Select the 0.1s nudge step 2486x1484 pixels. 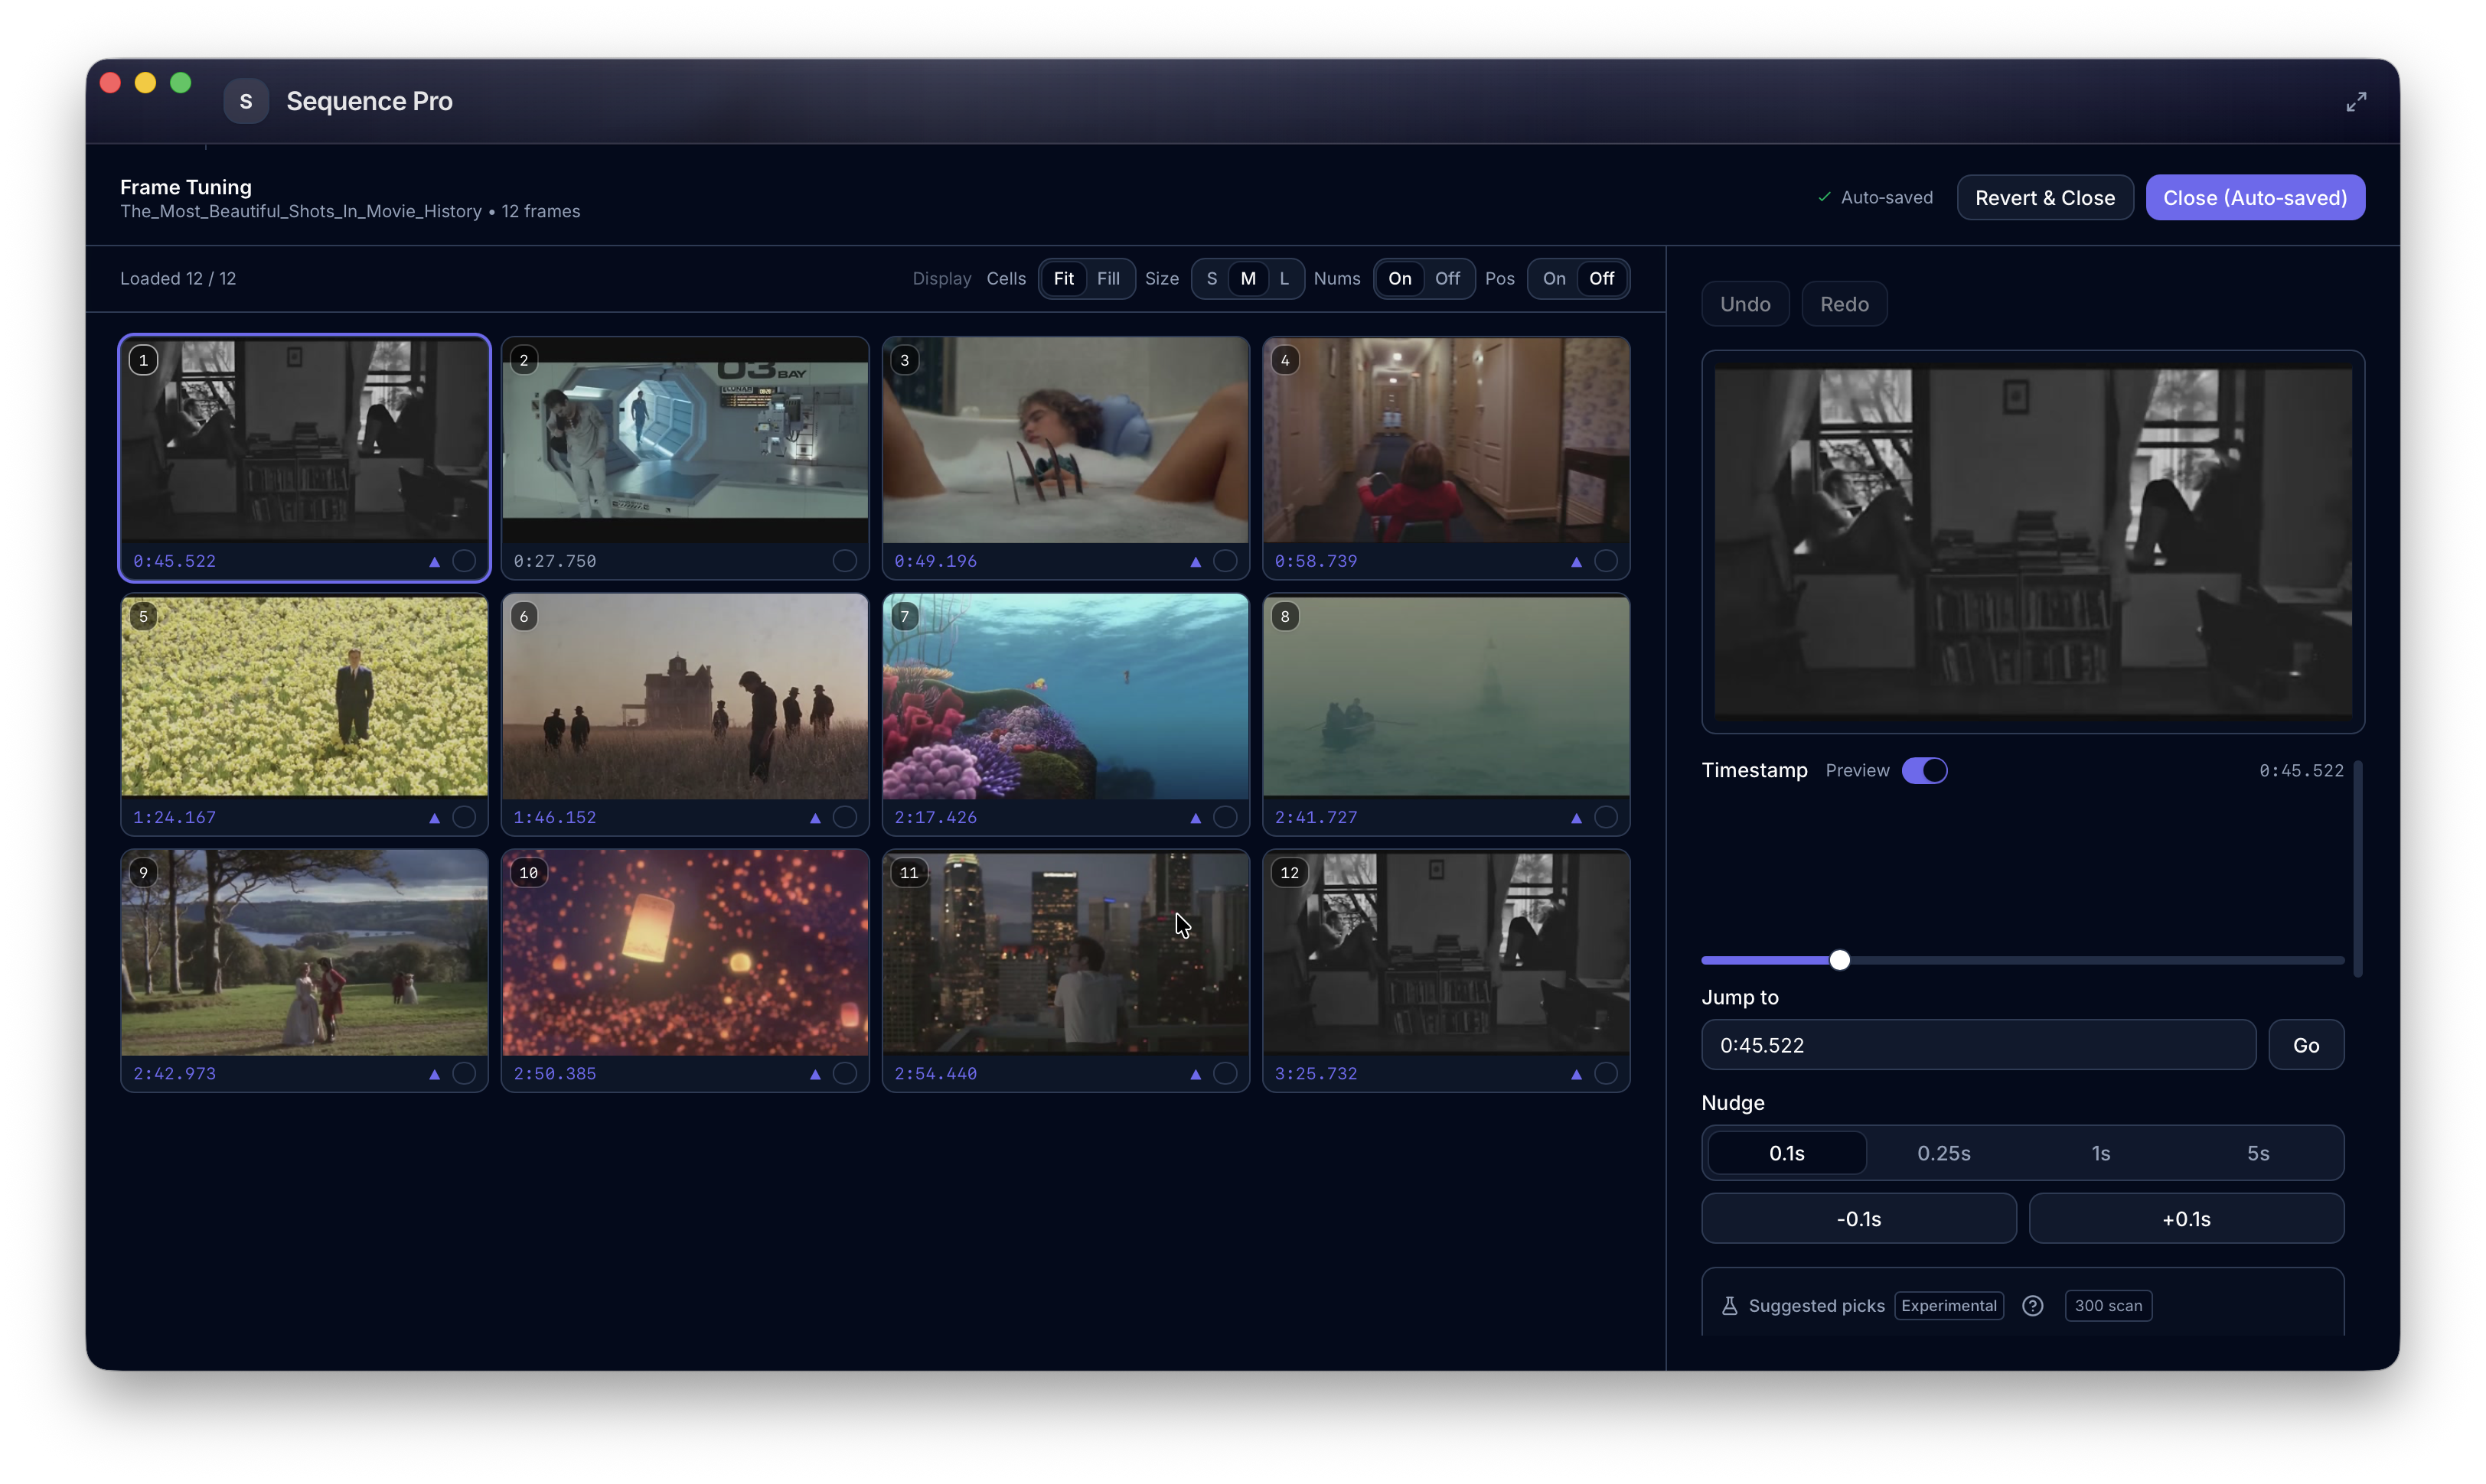pyautogui.click(x=1786, y=1154)
